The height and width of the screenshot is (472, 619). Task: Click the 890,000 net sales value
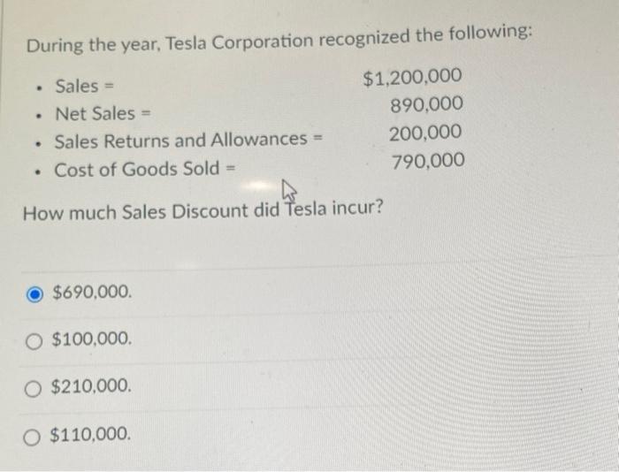pos(425,106)
